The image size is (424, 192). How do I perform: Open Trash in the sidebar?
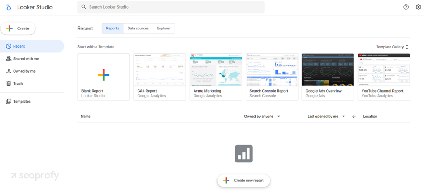tap(18, 84)
